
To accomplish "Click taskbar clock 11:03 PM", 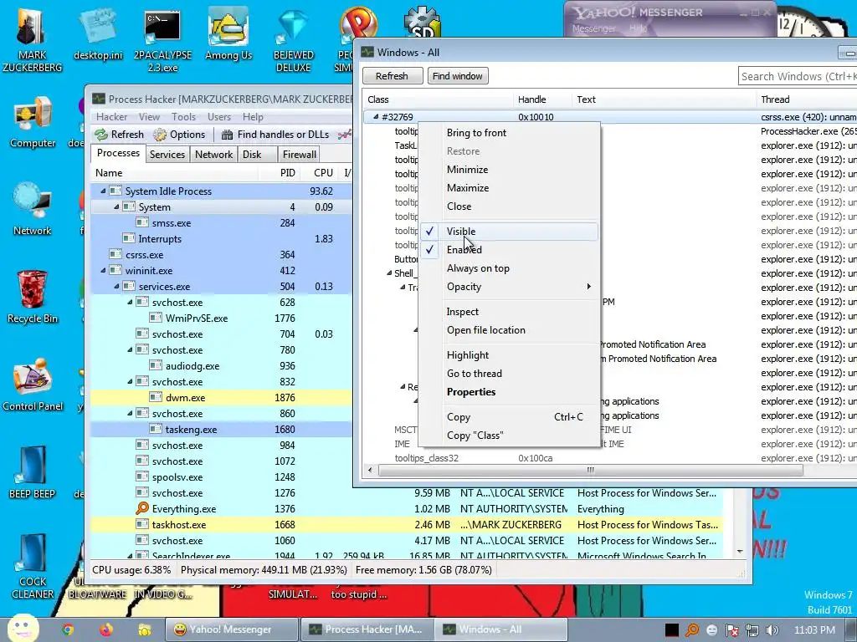I will pos(814,630).
